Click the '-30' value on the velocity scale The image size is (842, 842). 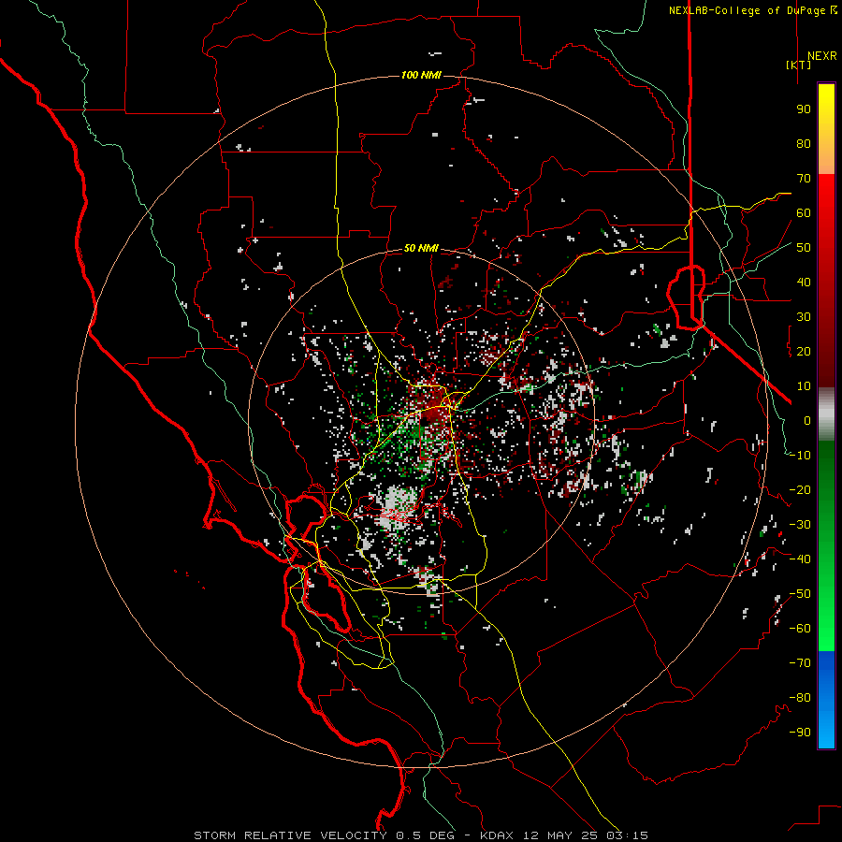click(800, 525)
